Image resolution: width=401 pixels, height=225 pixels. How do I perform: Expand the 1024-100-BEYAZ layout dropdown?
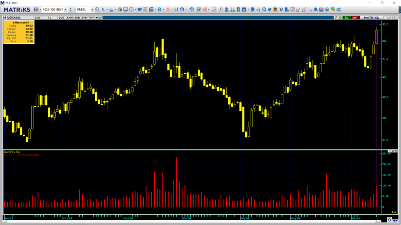65,9
